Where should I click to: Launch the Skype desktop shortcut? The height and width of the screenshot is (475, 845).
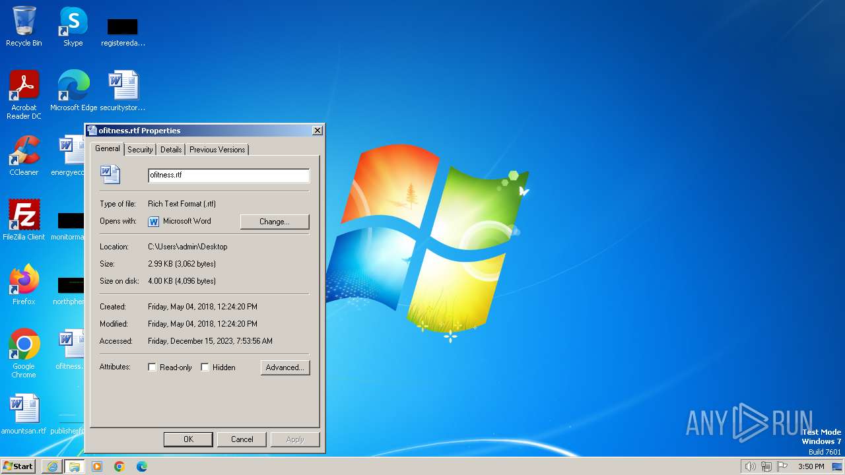(x=73, y=26)
